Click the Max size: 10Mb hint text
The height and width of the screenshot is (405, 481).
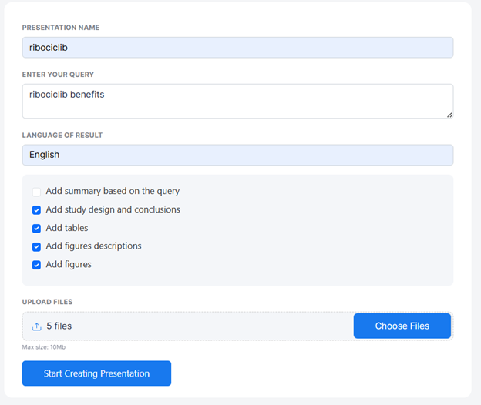coord(44,346)
